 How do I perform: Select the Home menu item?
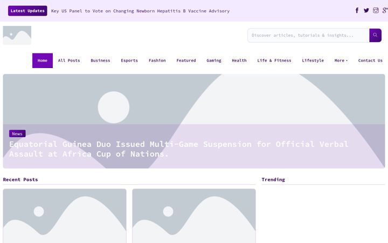(x=43, y=60)
